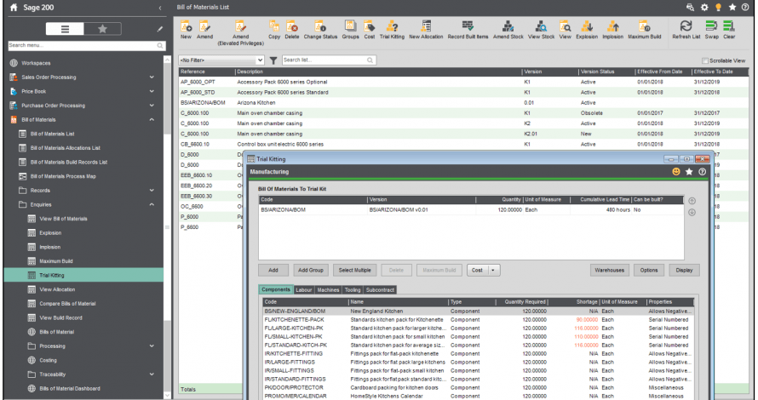This screenshot has height=400, width=758.
Task: Click the Options button
Action: pos(649,271)
